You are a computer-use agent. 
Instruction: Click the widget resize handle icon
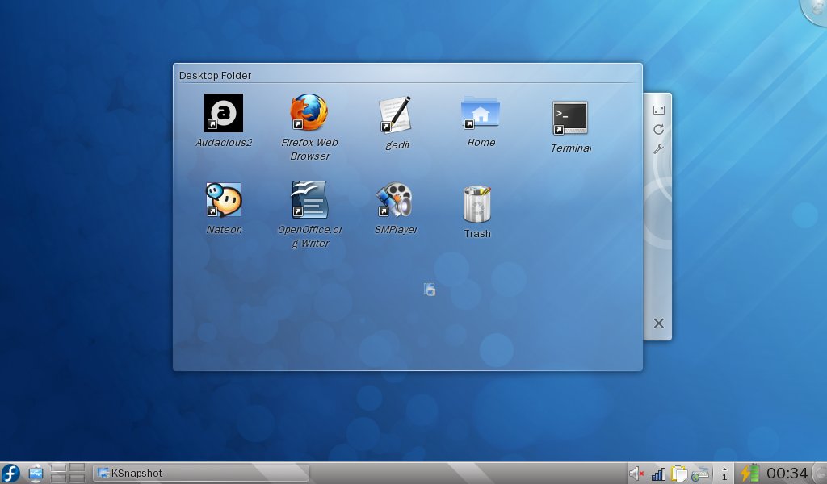659,110
